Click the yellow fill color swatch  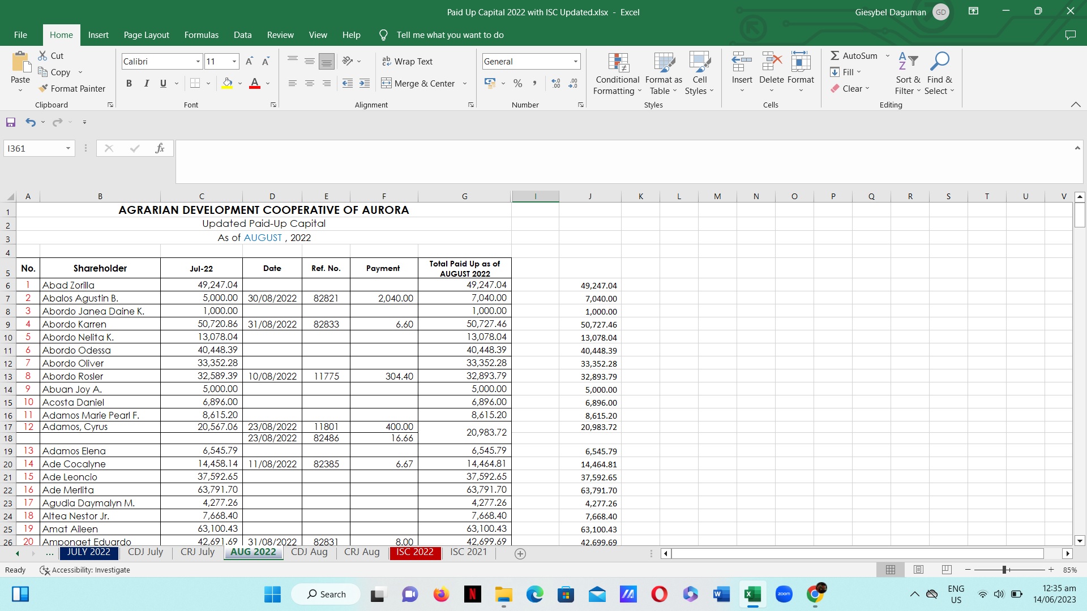pos(227,84)
